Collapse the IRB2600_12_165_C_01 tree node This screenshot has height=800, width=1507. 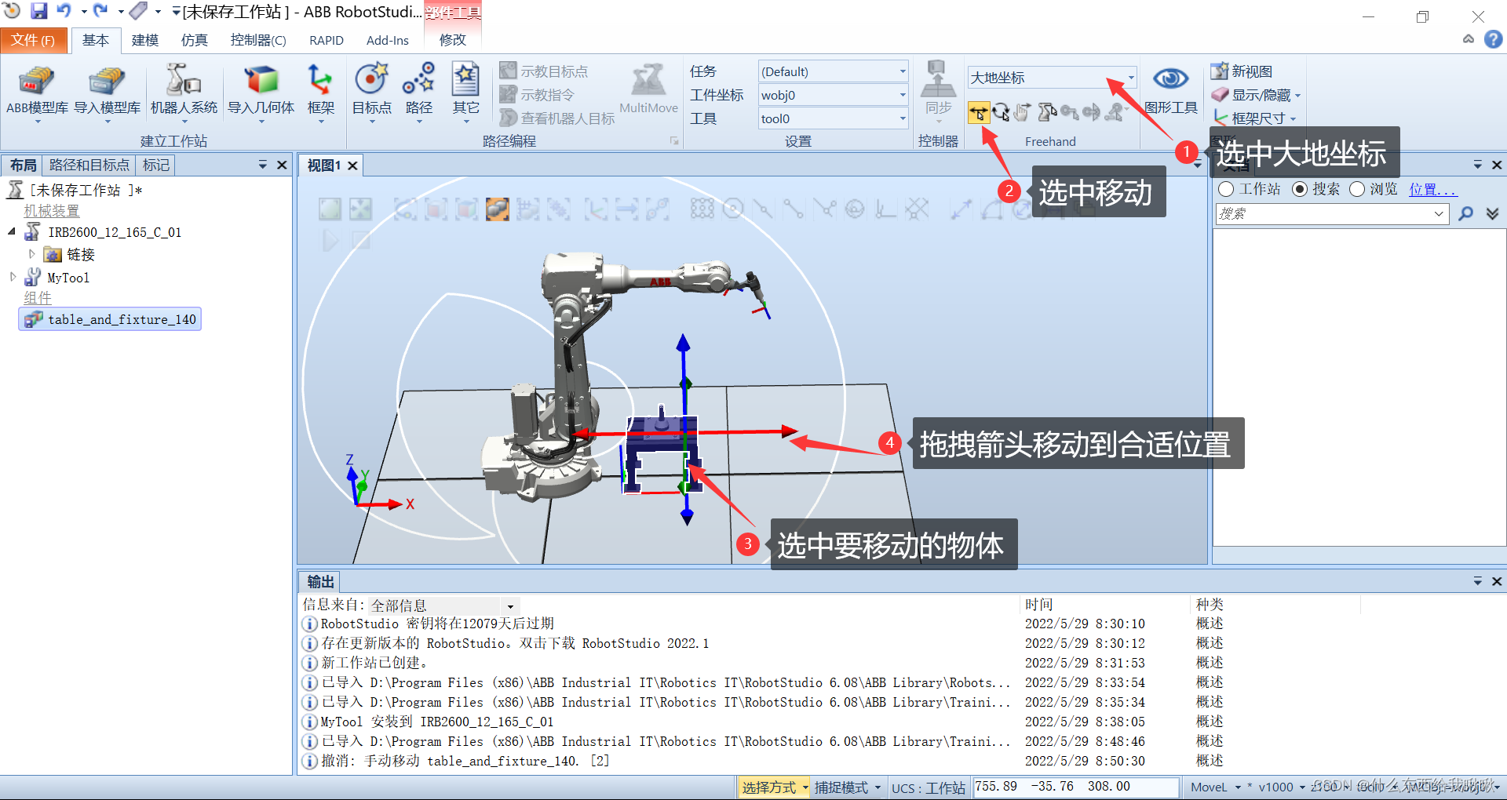coord(12,231)
